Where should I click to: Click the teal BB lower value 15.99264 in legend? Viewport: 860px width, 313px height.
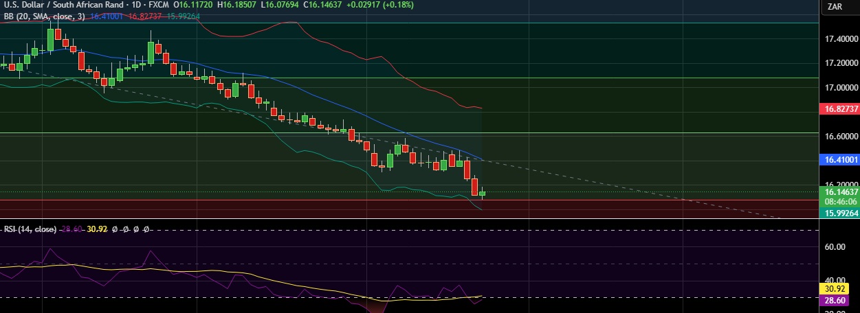tap(181, 16)
